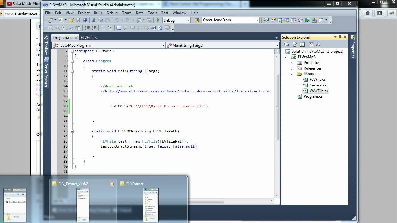This screenshot has height=223, width=397.
Task: Open the Solution Explorer window options arrow
Action: pyautogui.click(x=335, y=37)
